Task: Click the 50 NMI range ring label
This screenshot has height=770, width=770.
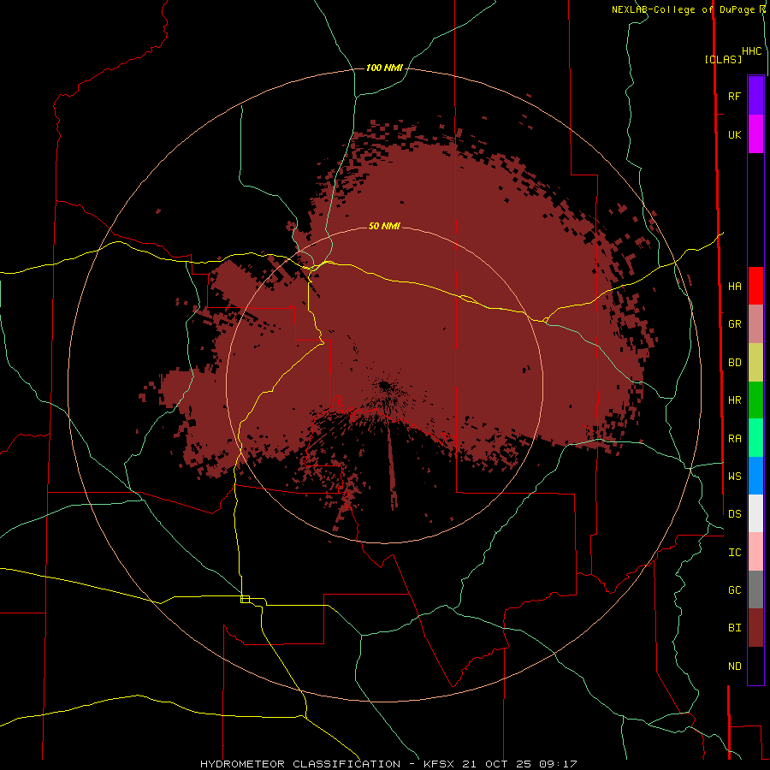Action: pos(384,226)
